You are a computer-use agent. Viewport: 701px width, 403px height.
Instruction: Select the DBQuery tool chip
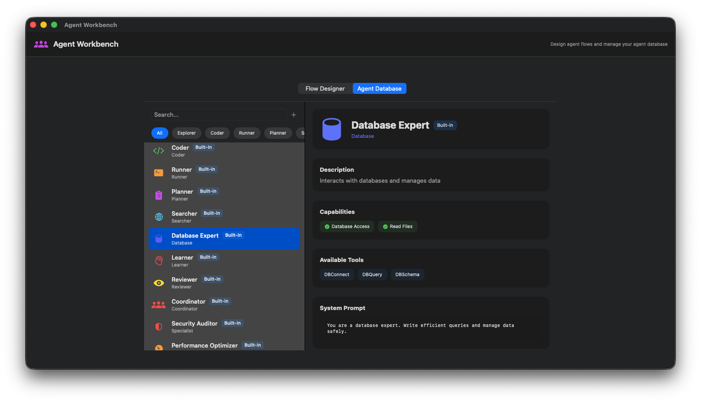372,274
